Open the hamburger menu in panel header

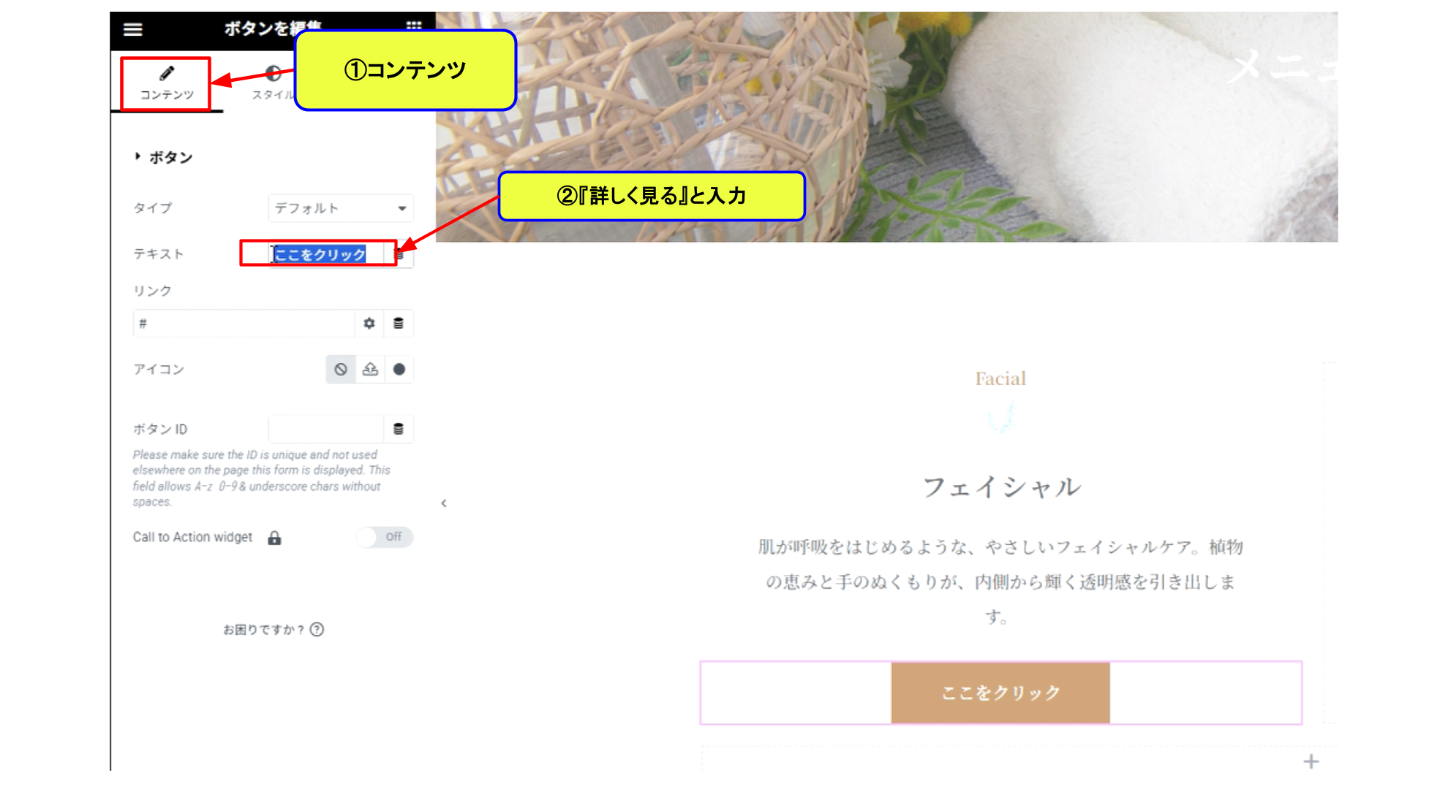coord(132,29)
